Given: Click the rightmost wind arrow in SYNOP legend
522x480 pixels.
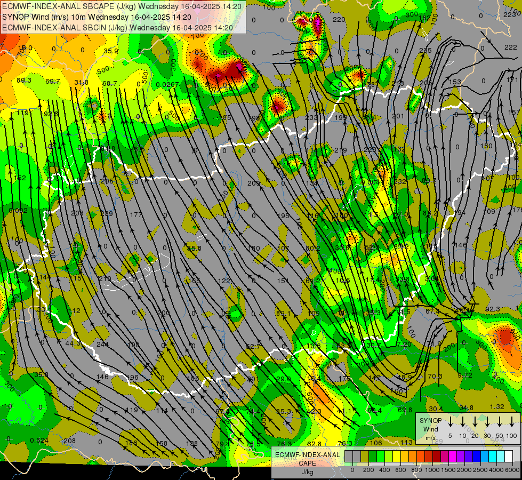Looking at the screenshot, I should coord(512,421).
